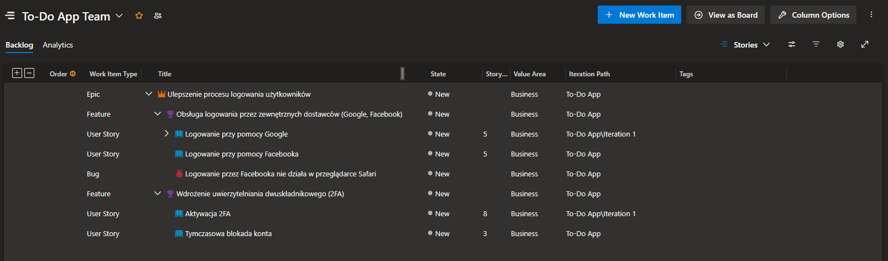Collapse the Wdrożenie uwierzytelniania 2FA feature
The height and width of the screenshot is (261, 888).
pyautogui.click(x=157, y=194)
